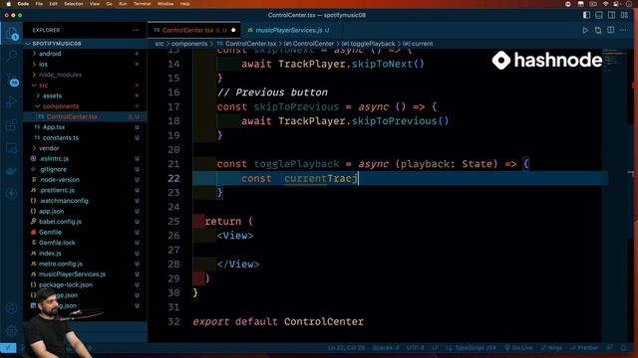Click the Apple menu icon
Screen dimensions: 638x358
click(8, 4)
